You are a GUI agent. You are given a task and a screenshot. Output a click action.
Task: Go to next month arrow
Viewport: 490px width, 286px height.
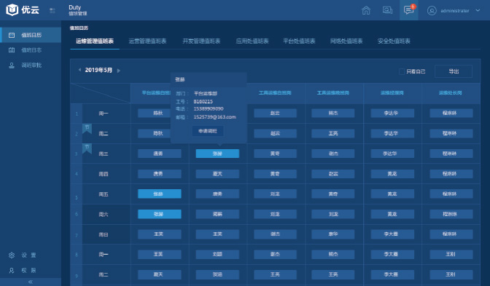pos(119,71)
